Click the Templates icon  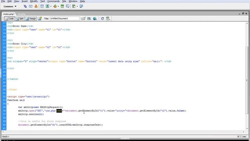click(x=74, y=6)
